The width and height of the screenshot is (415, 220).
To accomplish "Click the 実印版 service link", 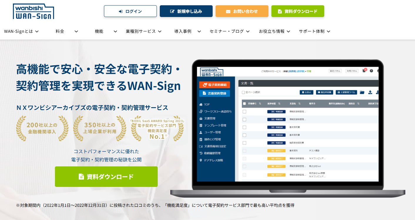I will point(292,71).
